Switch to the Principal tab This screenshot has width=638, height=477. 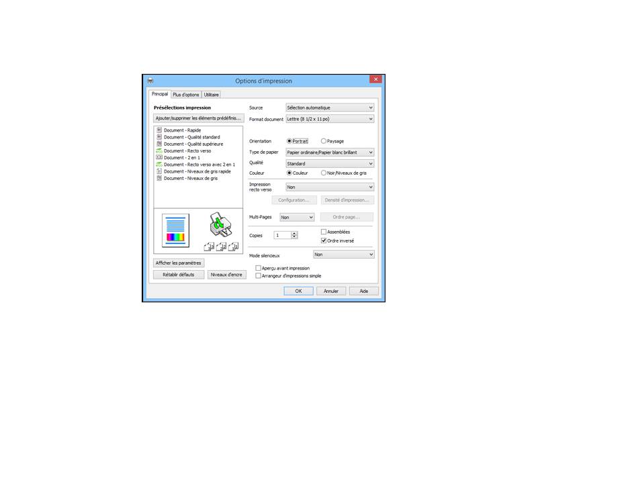pyautogui.click(x=160, y=94)
